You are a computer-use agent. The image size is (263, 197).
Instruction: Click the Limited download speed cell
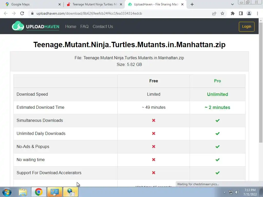pyautogui.click(x=154, y=94)
